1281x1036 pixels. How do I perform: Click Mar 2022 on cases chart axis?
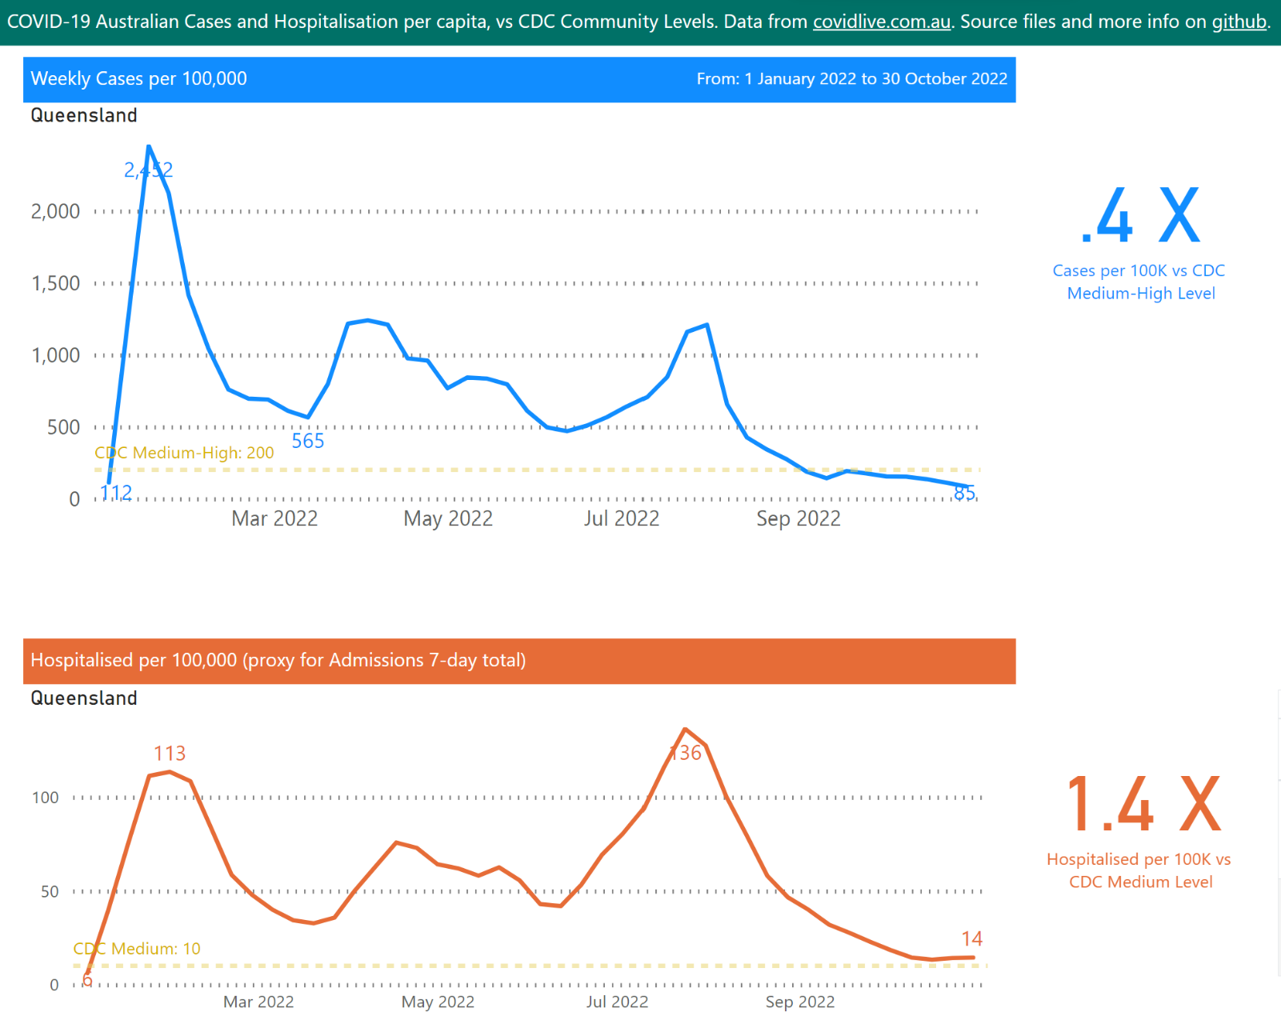(274, 518)
